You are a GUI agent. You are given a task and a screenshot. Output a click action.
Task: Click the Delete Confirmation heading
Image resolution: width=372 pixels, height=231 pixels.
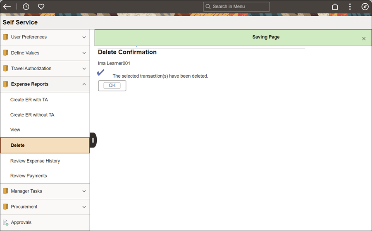click(127, 52)
